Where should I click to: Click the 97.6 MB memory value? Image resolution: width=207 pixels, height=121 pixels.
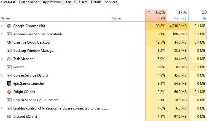tap(180, 117)
